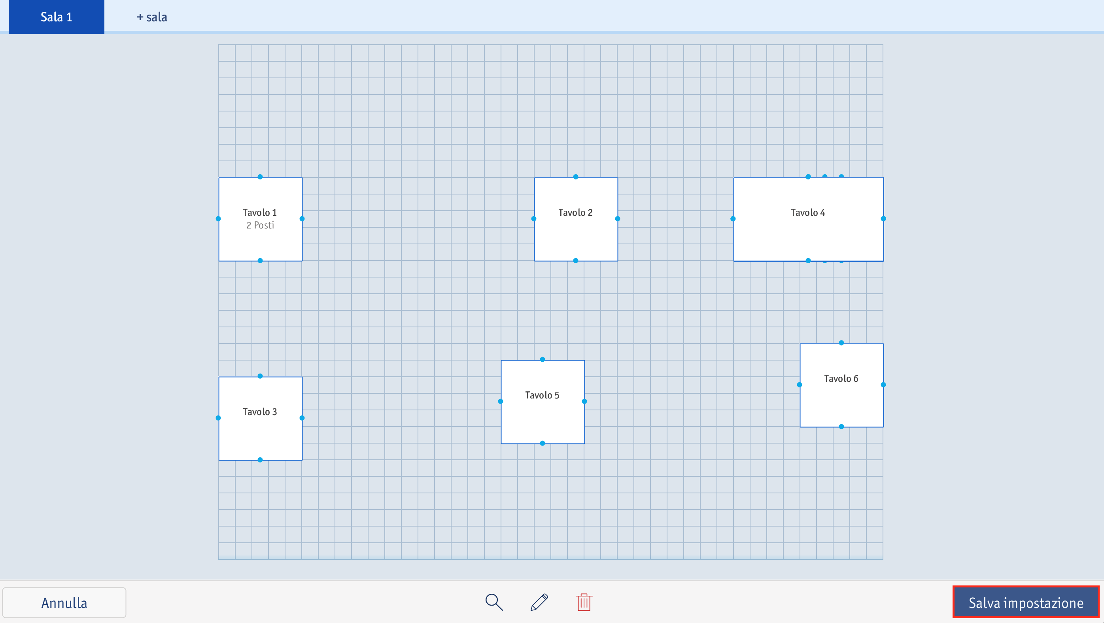This screenshot has height=623, width=1104.
Task: Click the red trash delete icon
Action: (x=584, y=602)
